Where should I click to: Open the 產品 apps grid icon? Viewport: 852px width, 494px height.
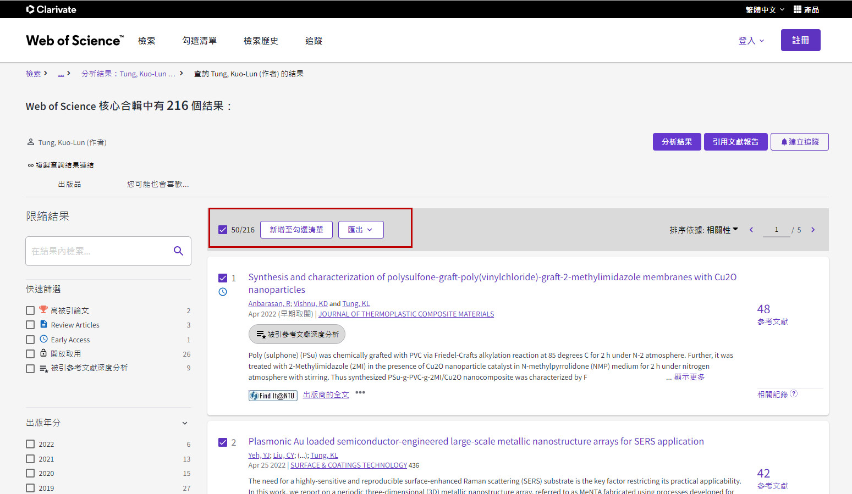point(798,9)
